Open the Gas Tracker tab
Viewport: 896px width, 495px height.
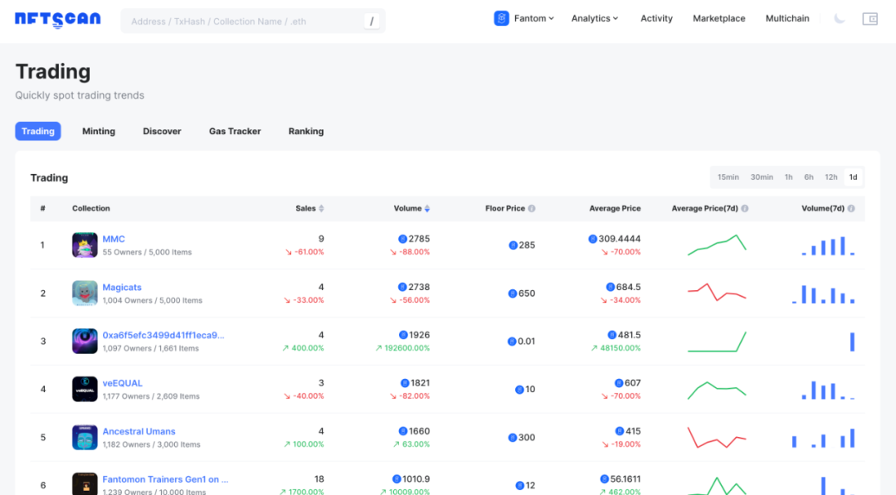(x=235, y=131)
